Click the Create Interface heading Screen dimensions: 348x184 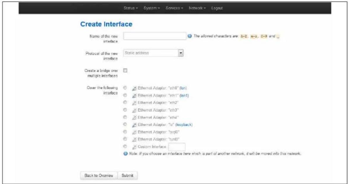coord(106,24)
